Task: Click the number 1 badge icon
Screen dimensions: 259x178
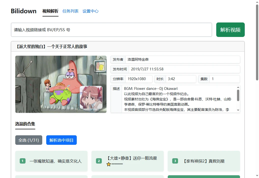Action: 22,161
